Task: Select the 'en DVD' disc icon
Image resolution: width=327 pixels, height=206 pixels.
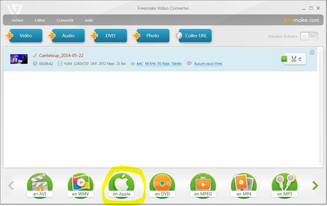Action: pyautogui.click(x=162, y=186)
